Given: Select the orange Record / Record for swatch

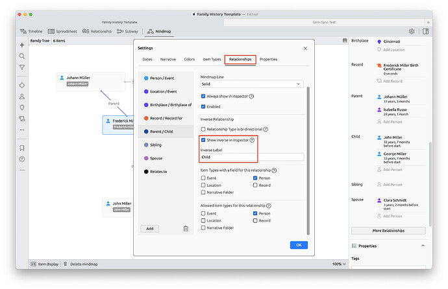Looking at the screenshot, I should pyautogui.click(x=146, y=119).
